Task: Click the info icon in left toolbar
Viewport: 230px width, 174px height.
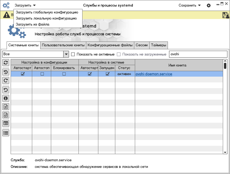Action: [6, 98]
